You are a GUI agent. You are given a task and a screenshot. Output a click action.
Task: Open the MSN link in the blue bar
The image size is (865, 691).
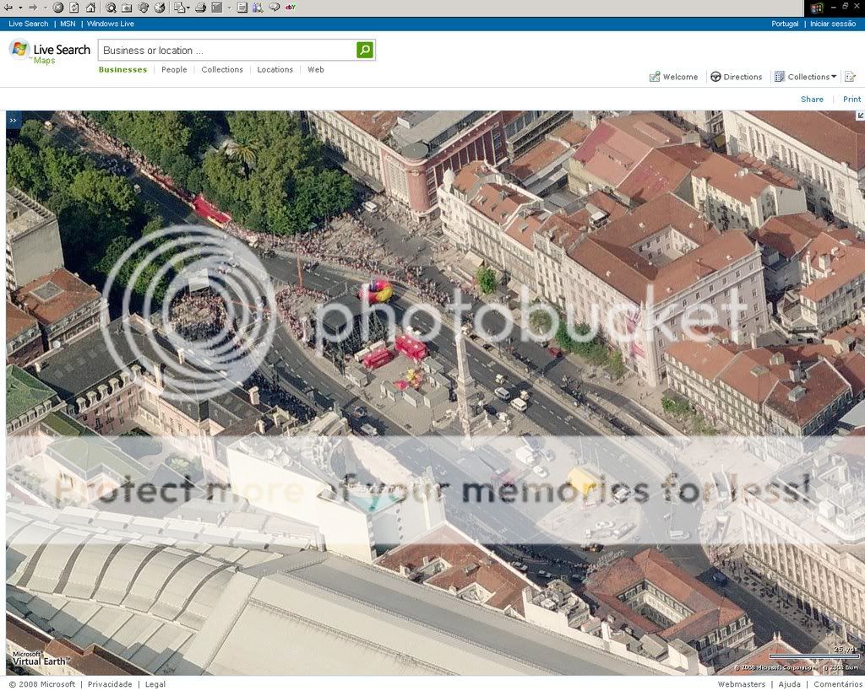pyautogui.click(x=68, y=24)
